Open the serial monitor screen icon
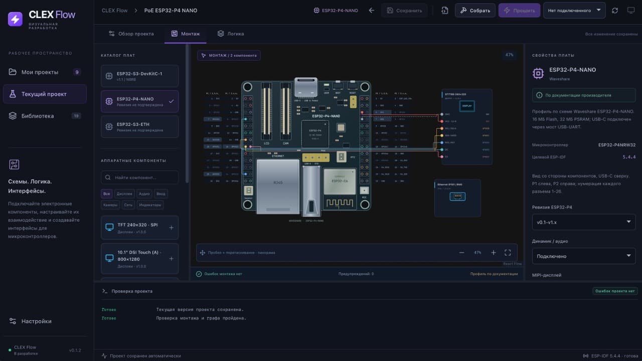Viewport: 642px width, 361px height. point(631,11)
